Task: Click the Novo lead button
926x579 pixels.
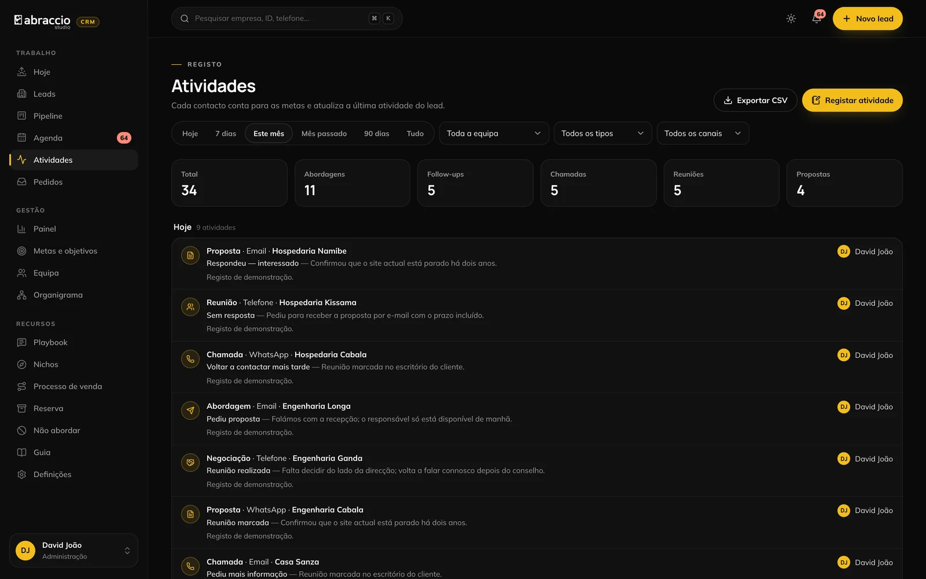Action: tap(868, 19)
